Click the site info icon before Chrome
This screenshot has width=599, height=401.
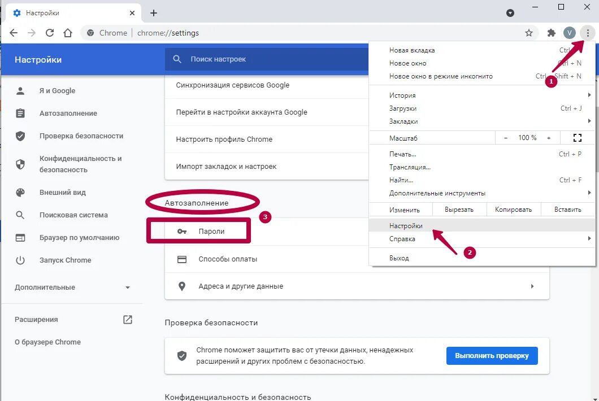pyautogui.click(x=90, y=33)
